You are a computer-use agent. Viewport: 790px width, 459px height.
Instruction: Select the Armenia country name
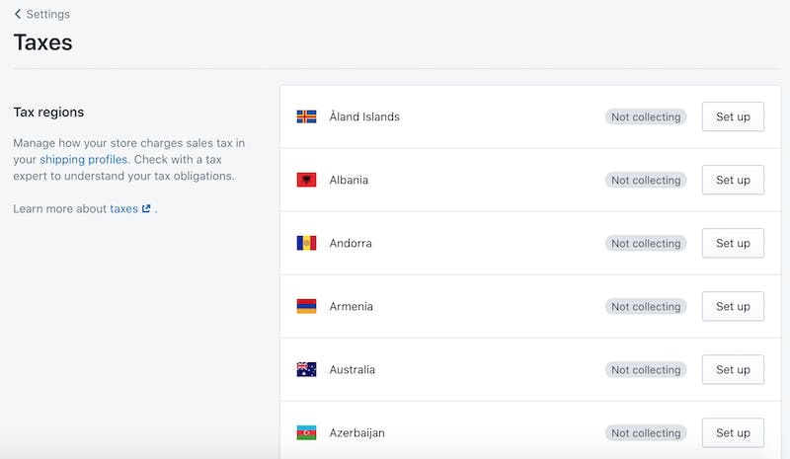(352, 306)
